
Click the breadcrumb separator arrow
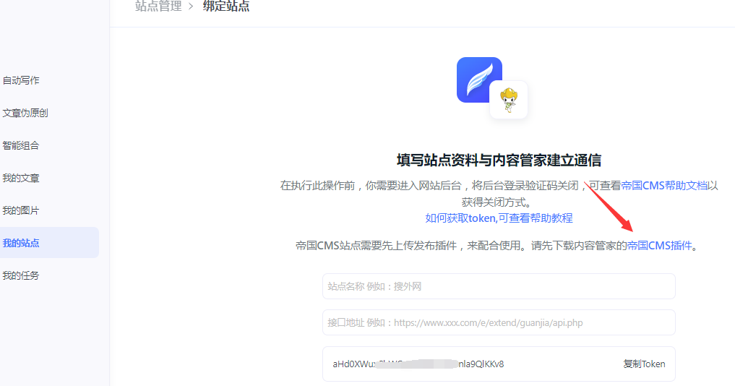[191, 7]
